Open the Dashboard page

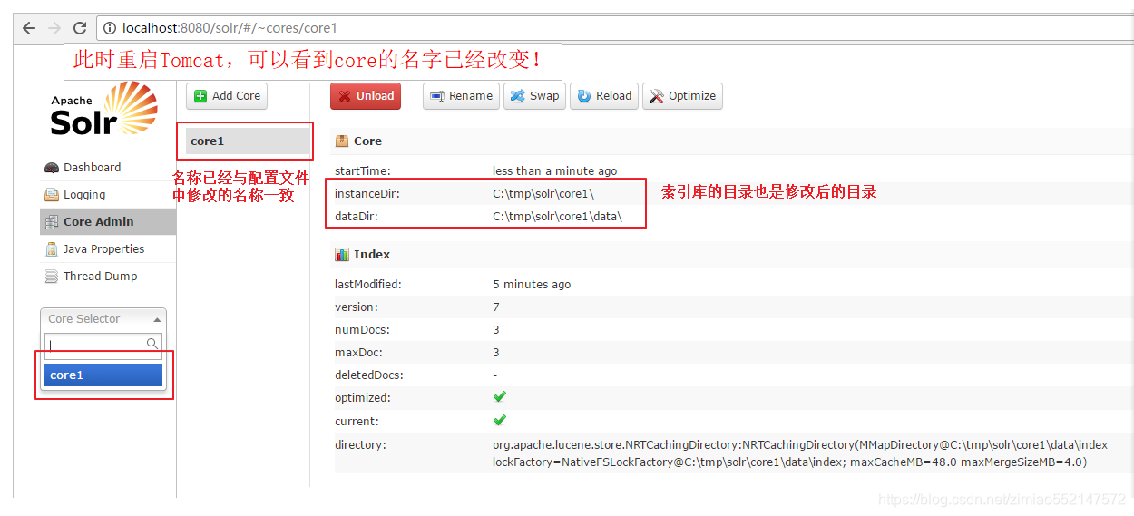[x=92, y=167]
